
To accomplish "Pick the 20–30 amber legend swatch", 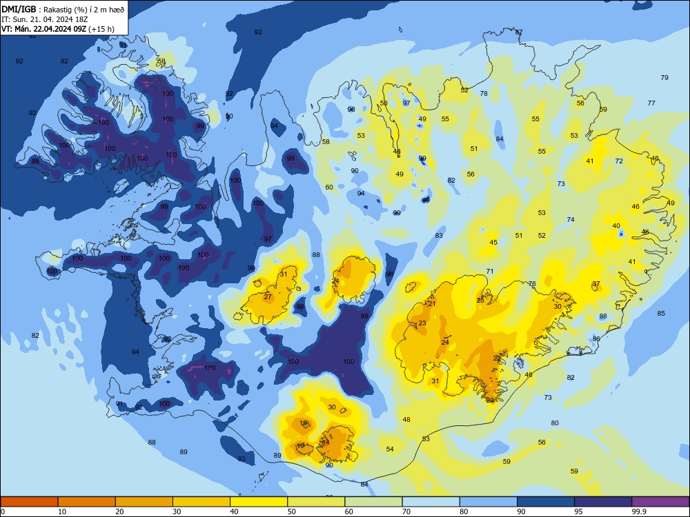I will (x=144, y=502).
